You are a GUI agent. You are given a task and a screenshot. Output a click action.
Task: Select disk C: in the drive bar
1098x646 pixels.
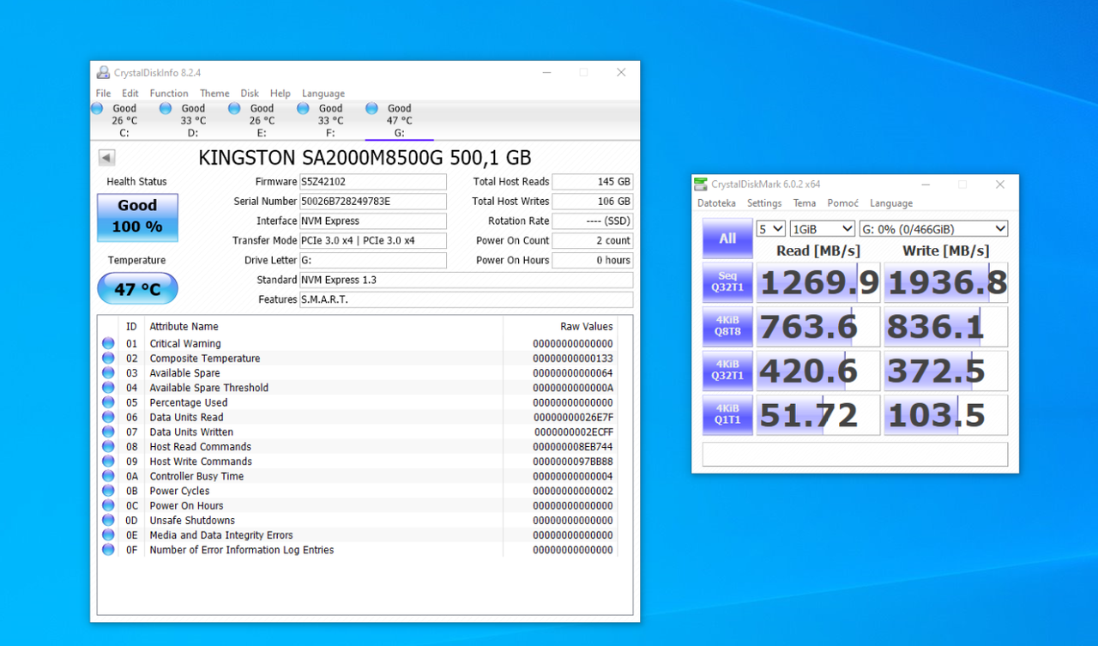click(124, 120)
